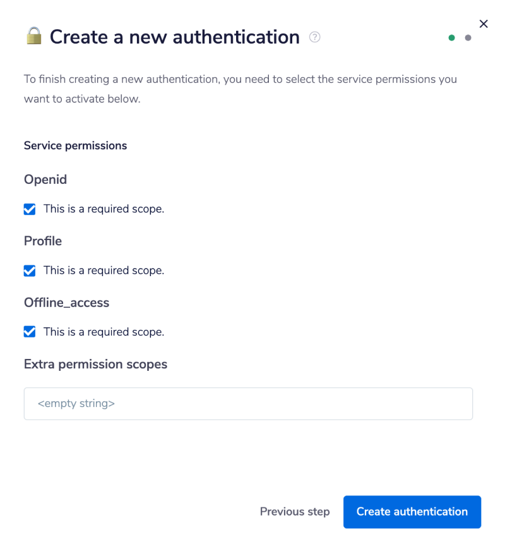Click the Offline_access section heading

click(x=66, y=303)
